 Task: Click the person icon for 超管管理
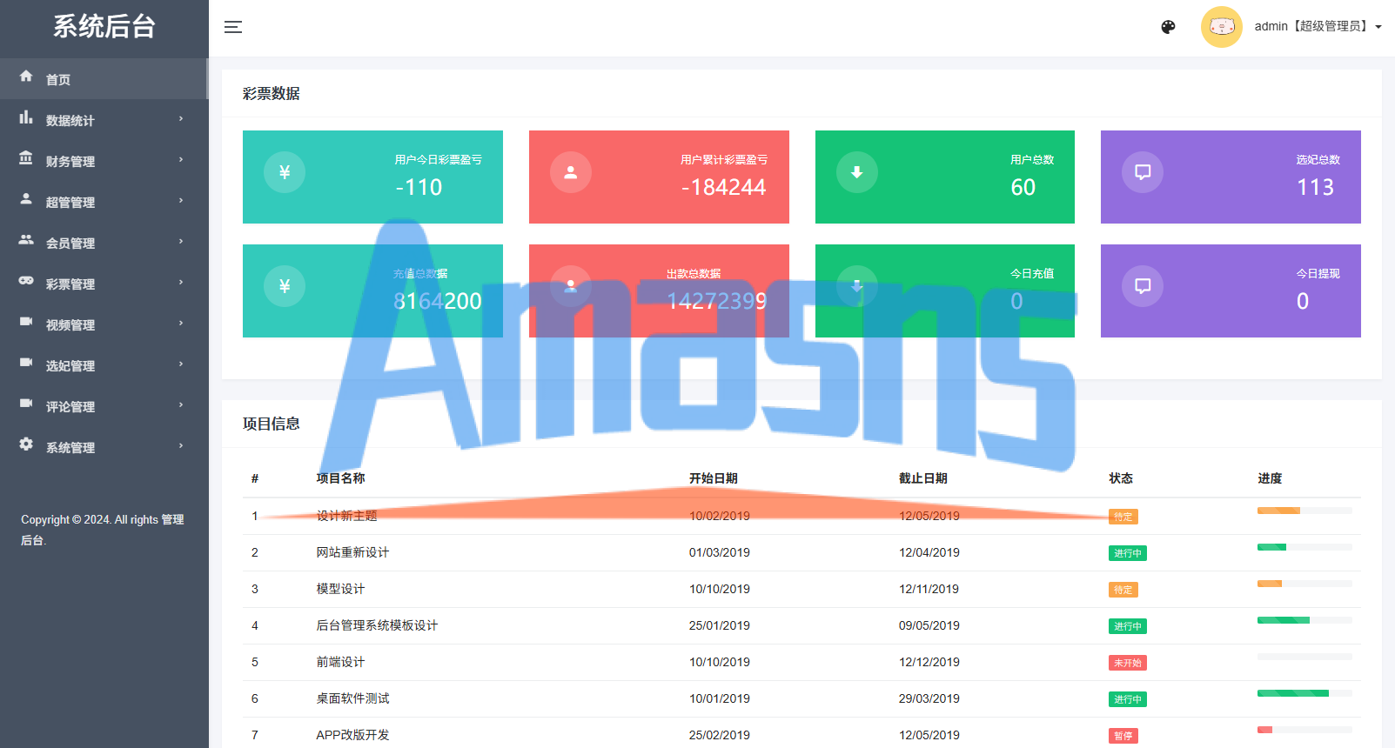coord(26,199)
